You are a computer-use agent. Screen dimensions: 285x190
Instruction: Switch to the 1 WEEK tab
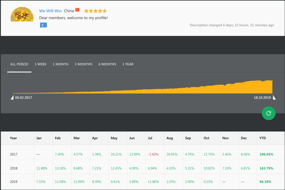coord(40,64)
